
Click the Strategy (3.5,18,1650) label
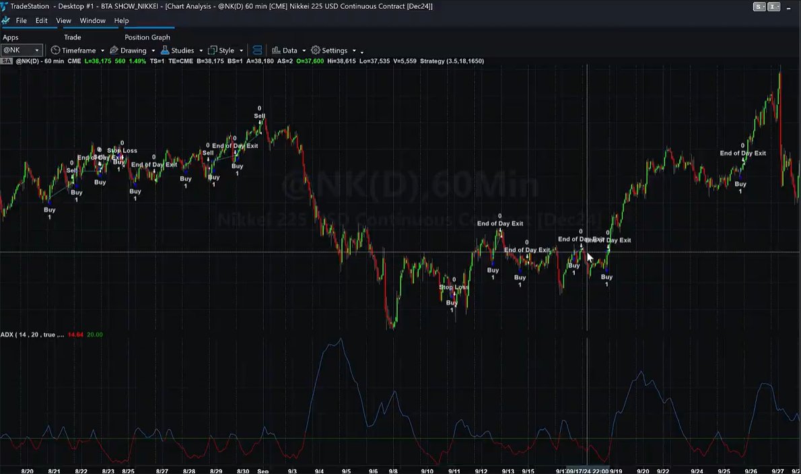[x=452, y=61]
